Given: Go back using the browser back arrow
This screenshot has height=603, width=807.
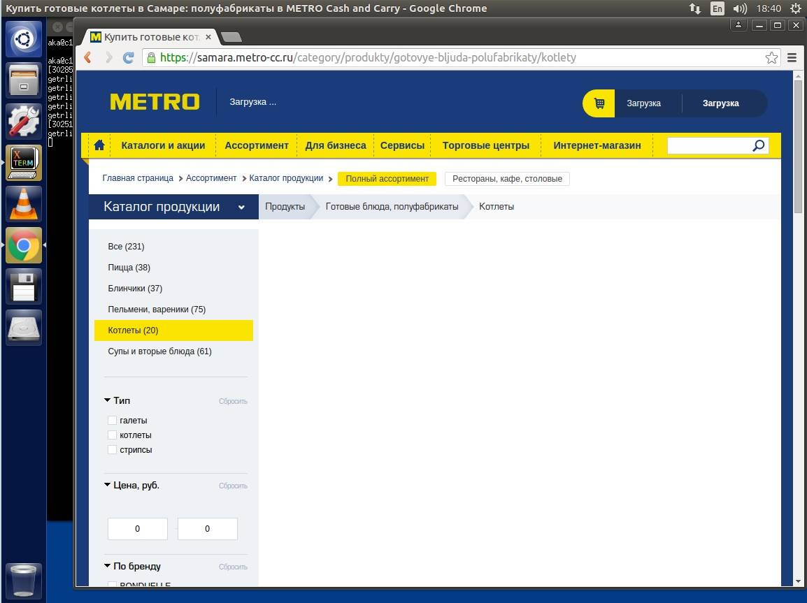Looking at the screenshot, I should [88, 58].
